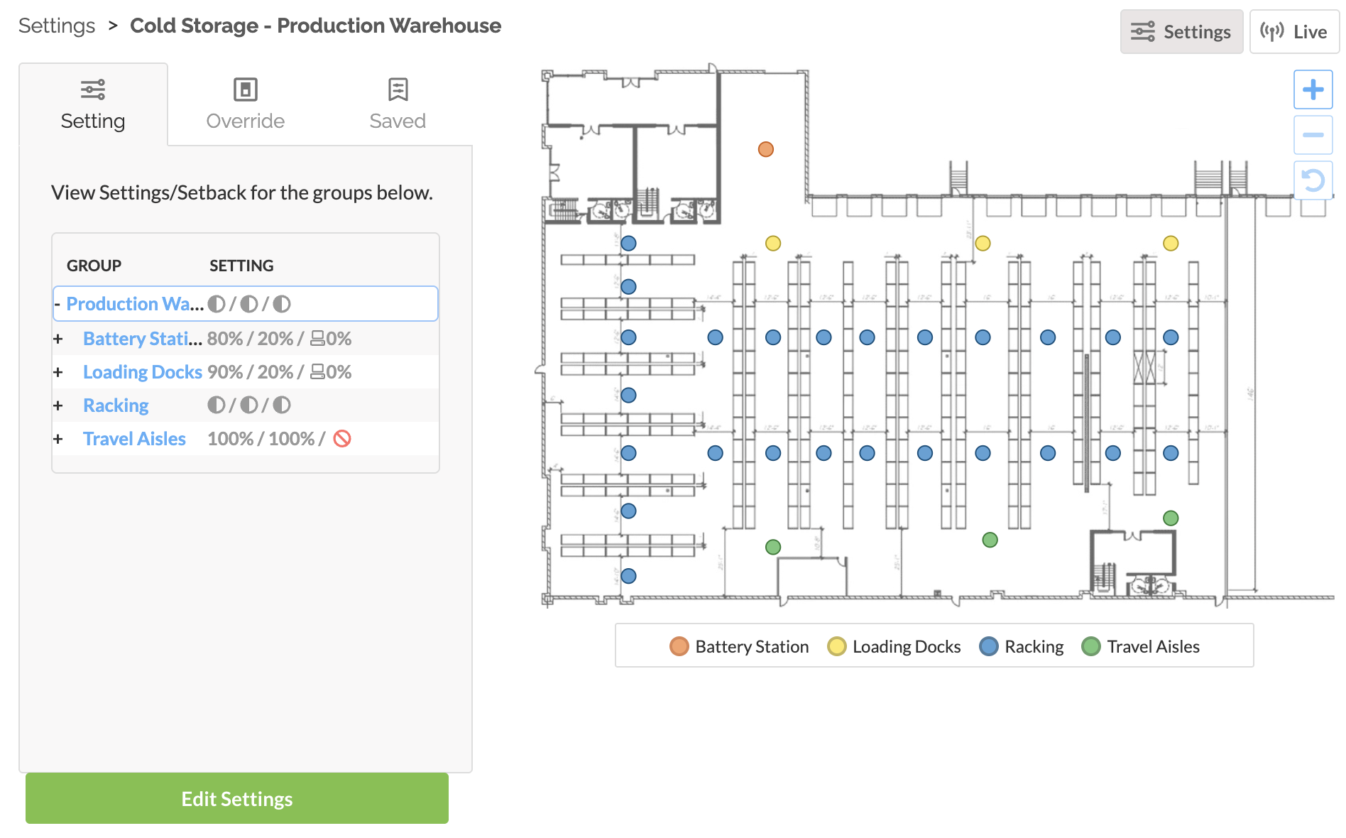Open the Setting tab

point(93,105)
